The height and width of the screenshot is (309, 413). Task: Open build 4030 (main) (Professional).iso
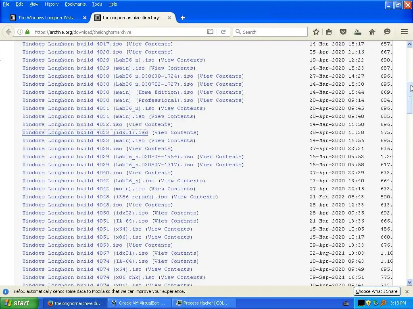(108, 100)
